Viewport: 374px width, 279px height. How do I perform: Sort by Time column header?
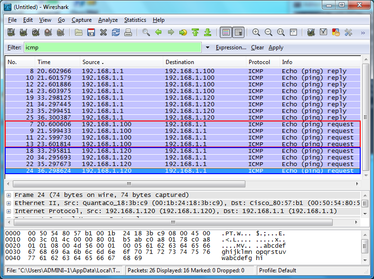click(57, 62)
